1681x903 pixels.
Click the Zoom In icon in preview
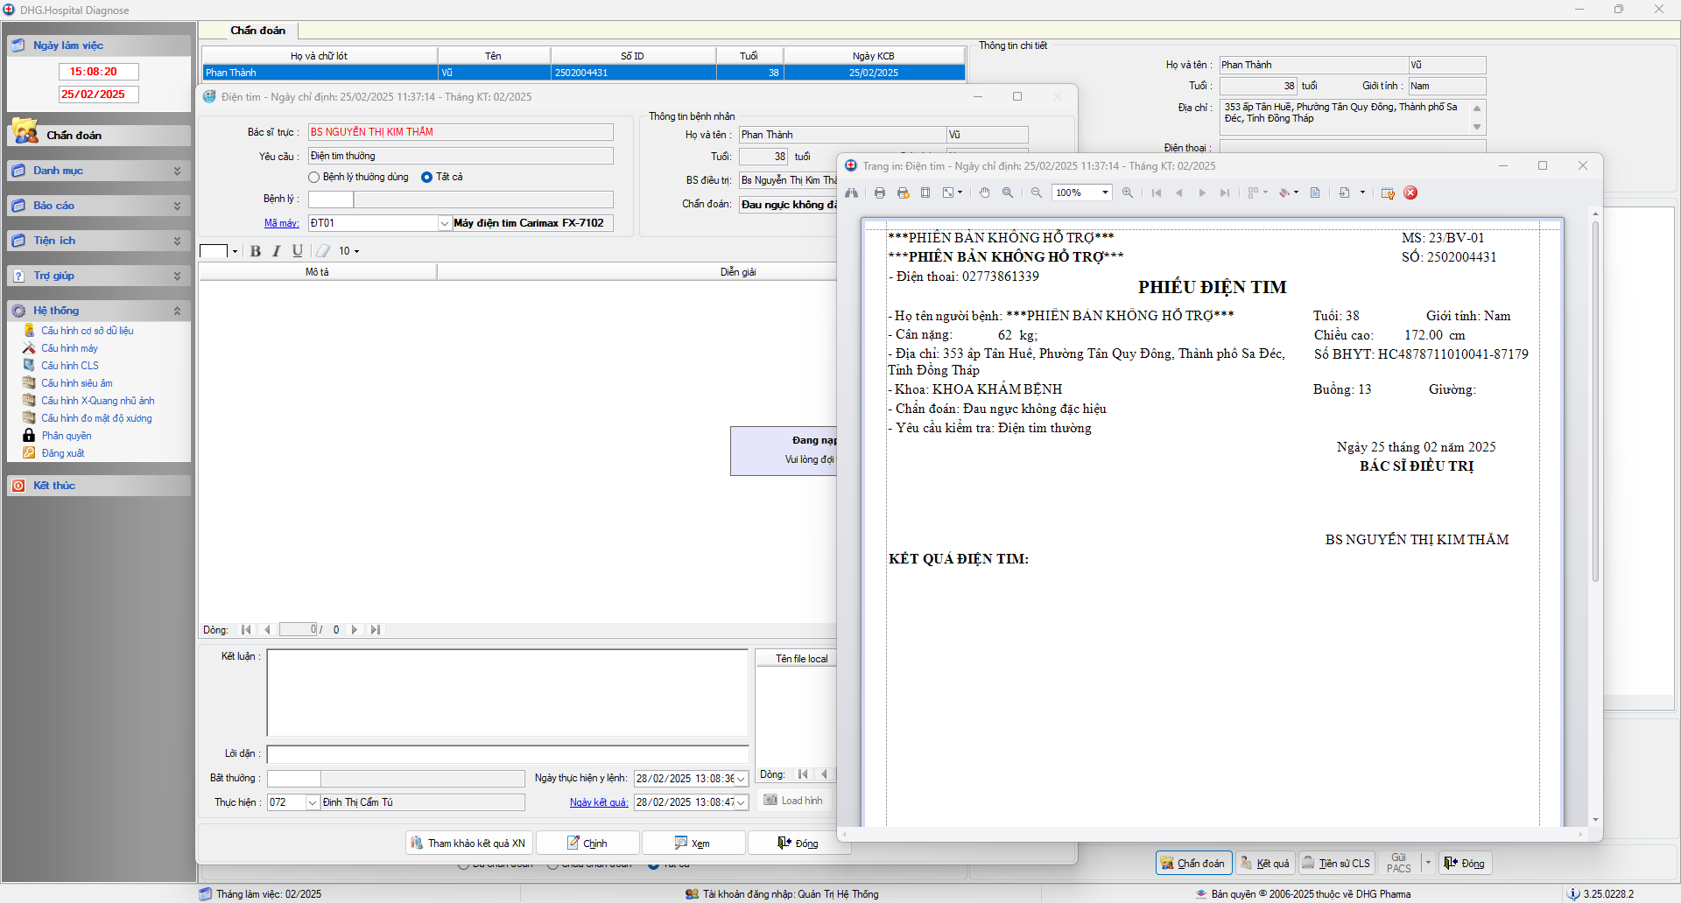[1128, 192]
